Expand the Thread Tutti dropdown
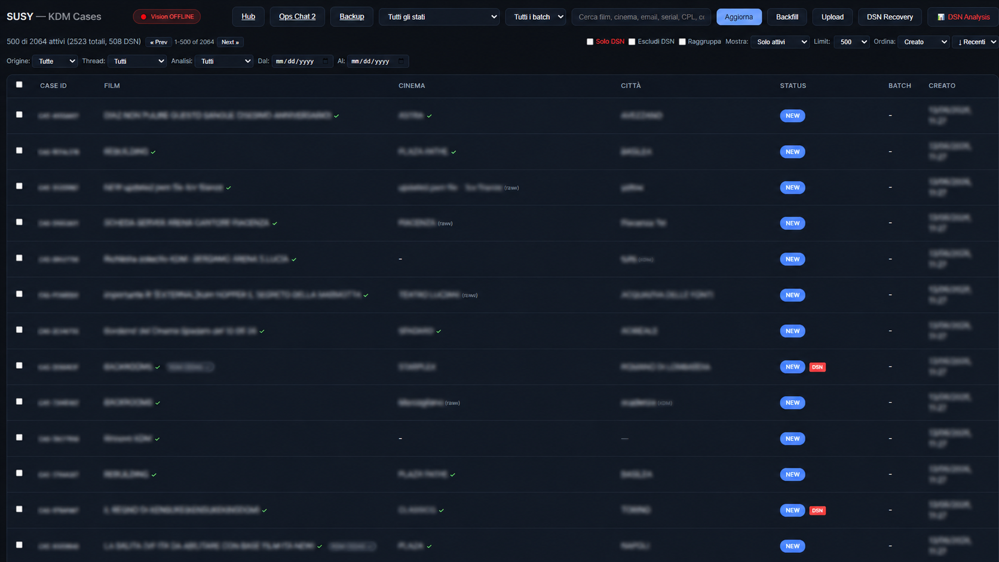The width and height of the screenshot is (999, 562). click(137, 61)
